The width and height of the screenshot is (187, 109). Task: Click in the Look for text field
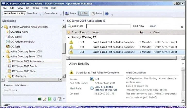tap(108, 26)
